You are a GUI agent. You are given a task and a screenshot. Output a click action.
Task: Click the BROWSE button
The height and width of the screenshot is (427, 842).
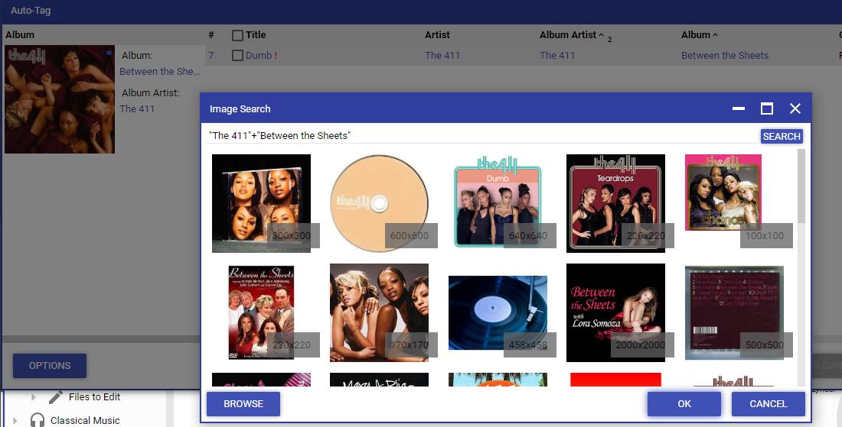(243, 404)
